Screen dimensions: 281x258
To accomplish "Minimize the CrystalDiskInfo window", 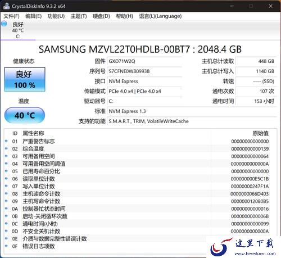I will 232,6.
